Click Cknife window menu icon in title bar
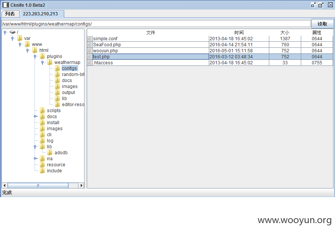Screen dimensions: 335x231 (6, 5)
